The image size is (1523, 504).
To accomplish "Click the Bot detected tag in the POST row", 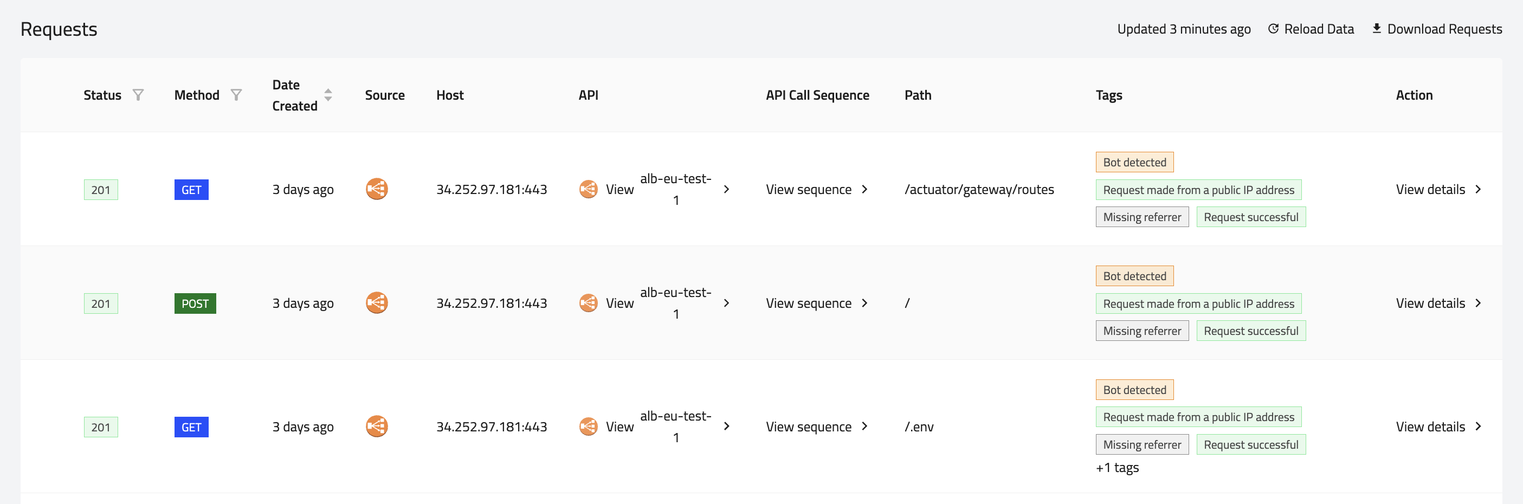I will point(1134,276).
